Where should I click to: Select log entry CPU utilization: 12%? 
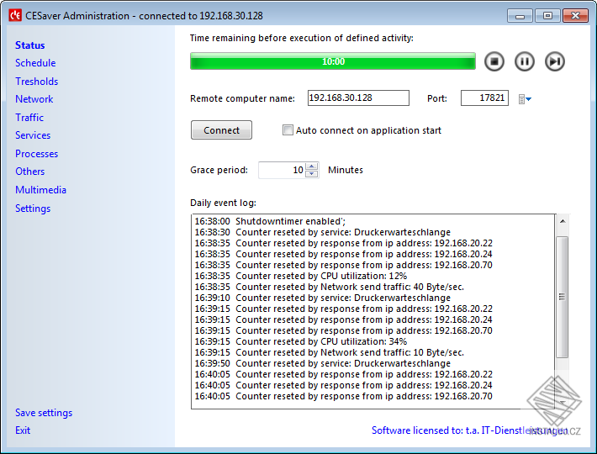tap(301, 276)
